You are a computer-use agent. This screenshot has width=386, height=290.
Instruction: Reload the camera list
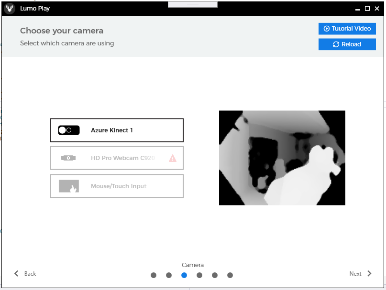(347, 44)
